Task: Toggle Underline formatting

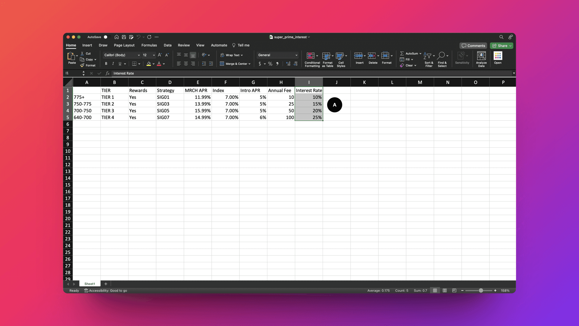Action: 120,64
